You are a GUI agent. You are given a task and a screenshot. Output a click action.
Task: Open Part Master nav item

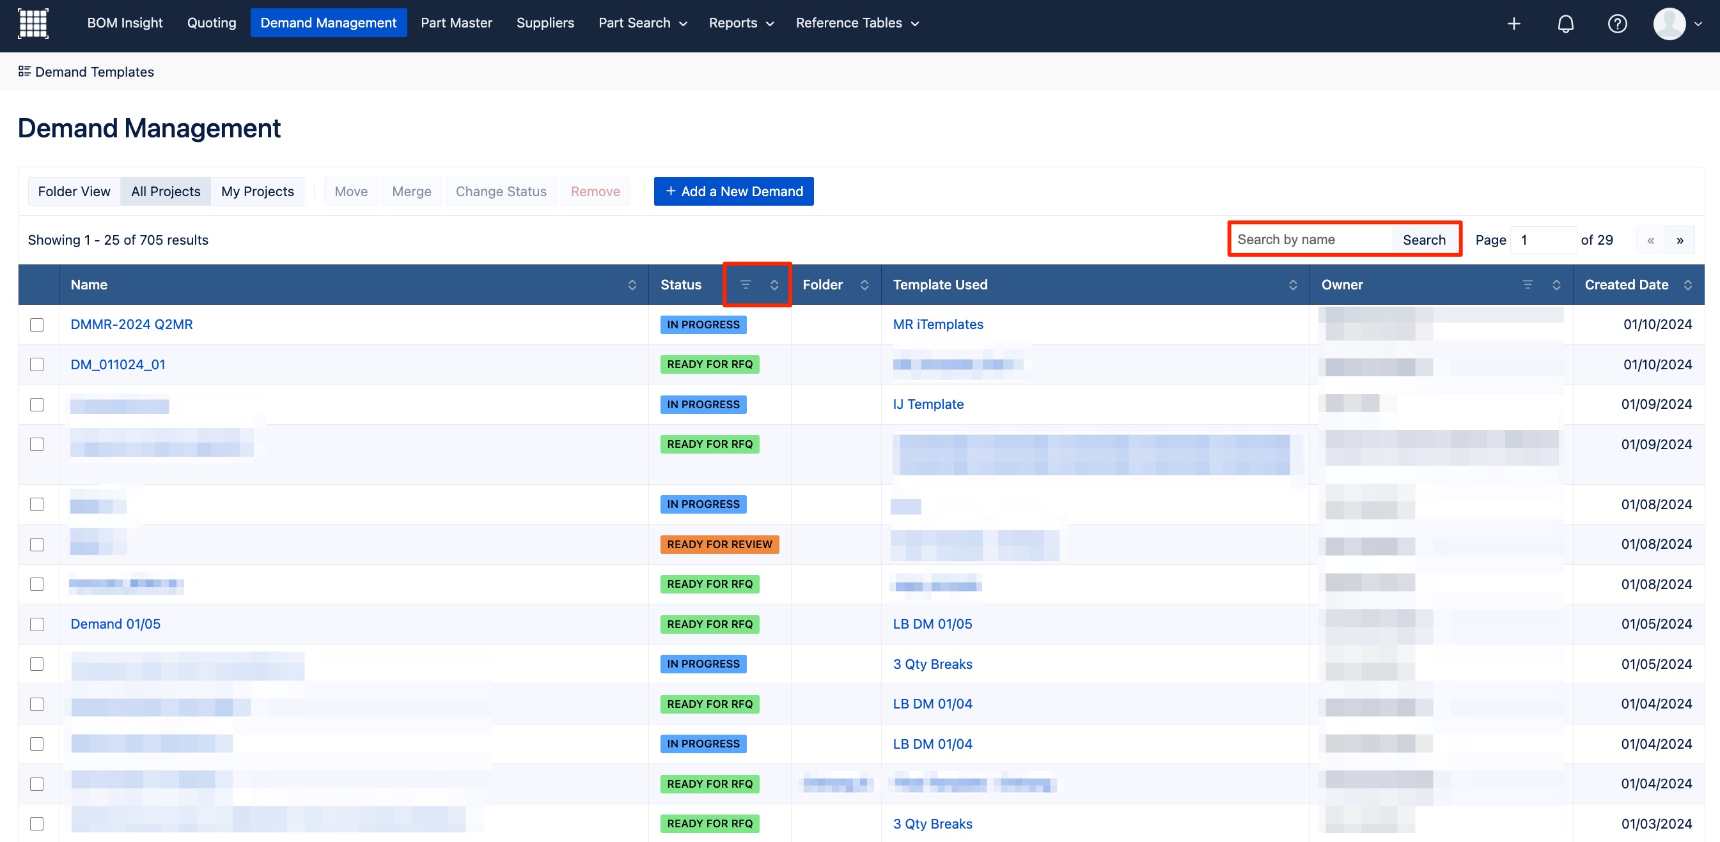456,24
